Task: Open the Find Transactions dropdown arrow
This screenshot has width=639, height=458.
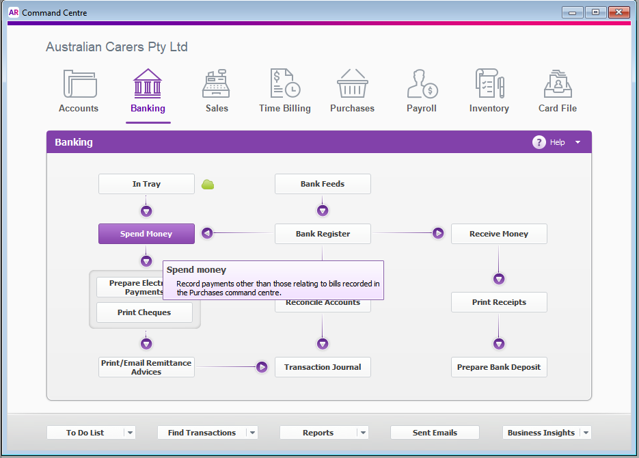Action: click(252, 433)
